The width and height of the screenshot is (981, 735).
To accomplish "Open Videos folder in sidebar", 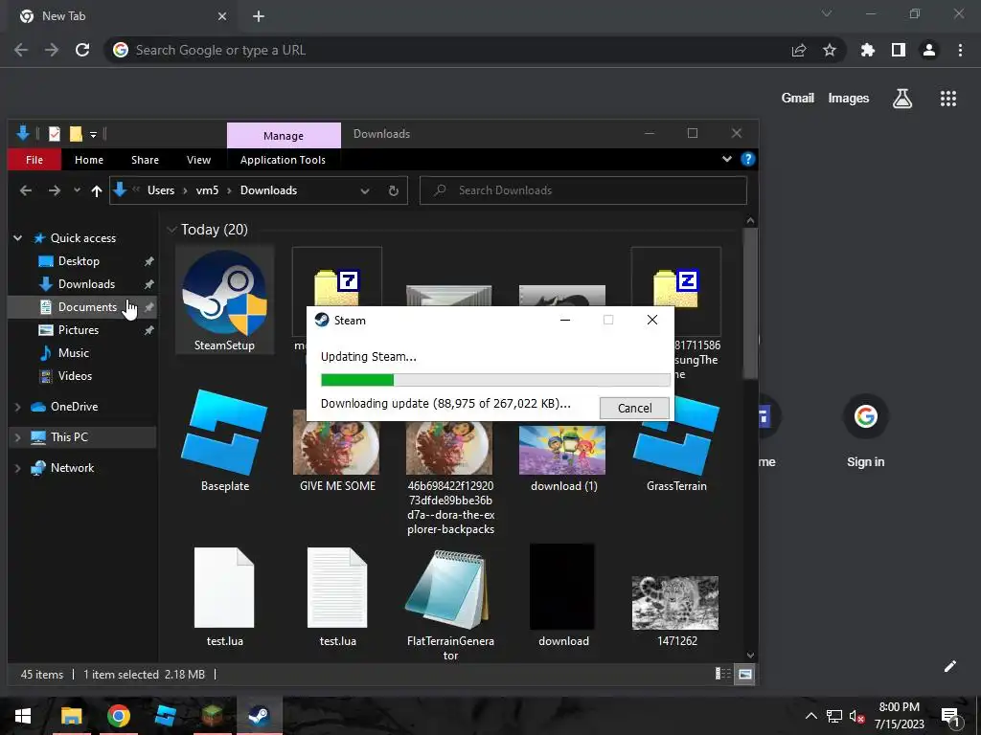I will click(x=75, y=376).
